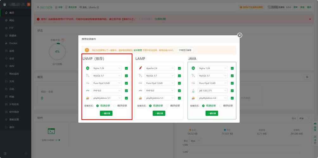Screen dimensions: 318x158
Task: Click the 不再显示推荐 button
Action: click(185, 50)
